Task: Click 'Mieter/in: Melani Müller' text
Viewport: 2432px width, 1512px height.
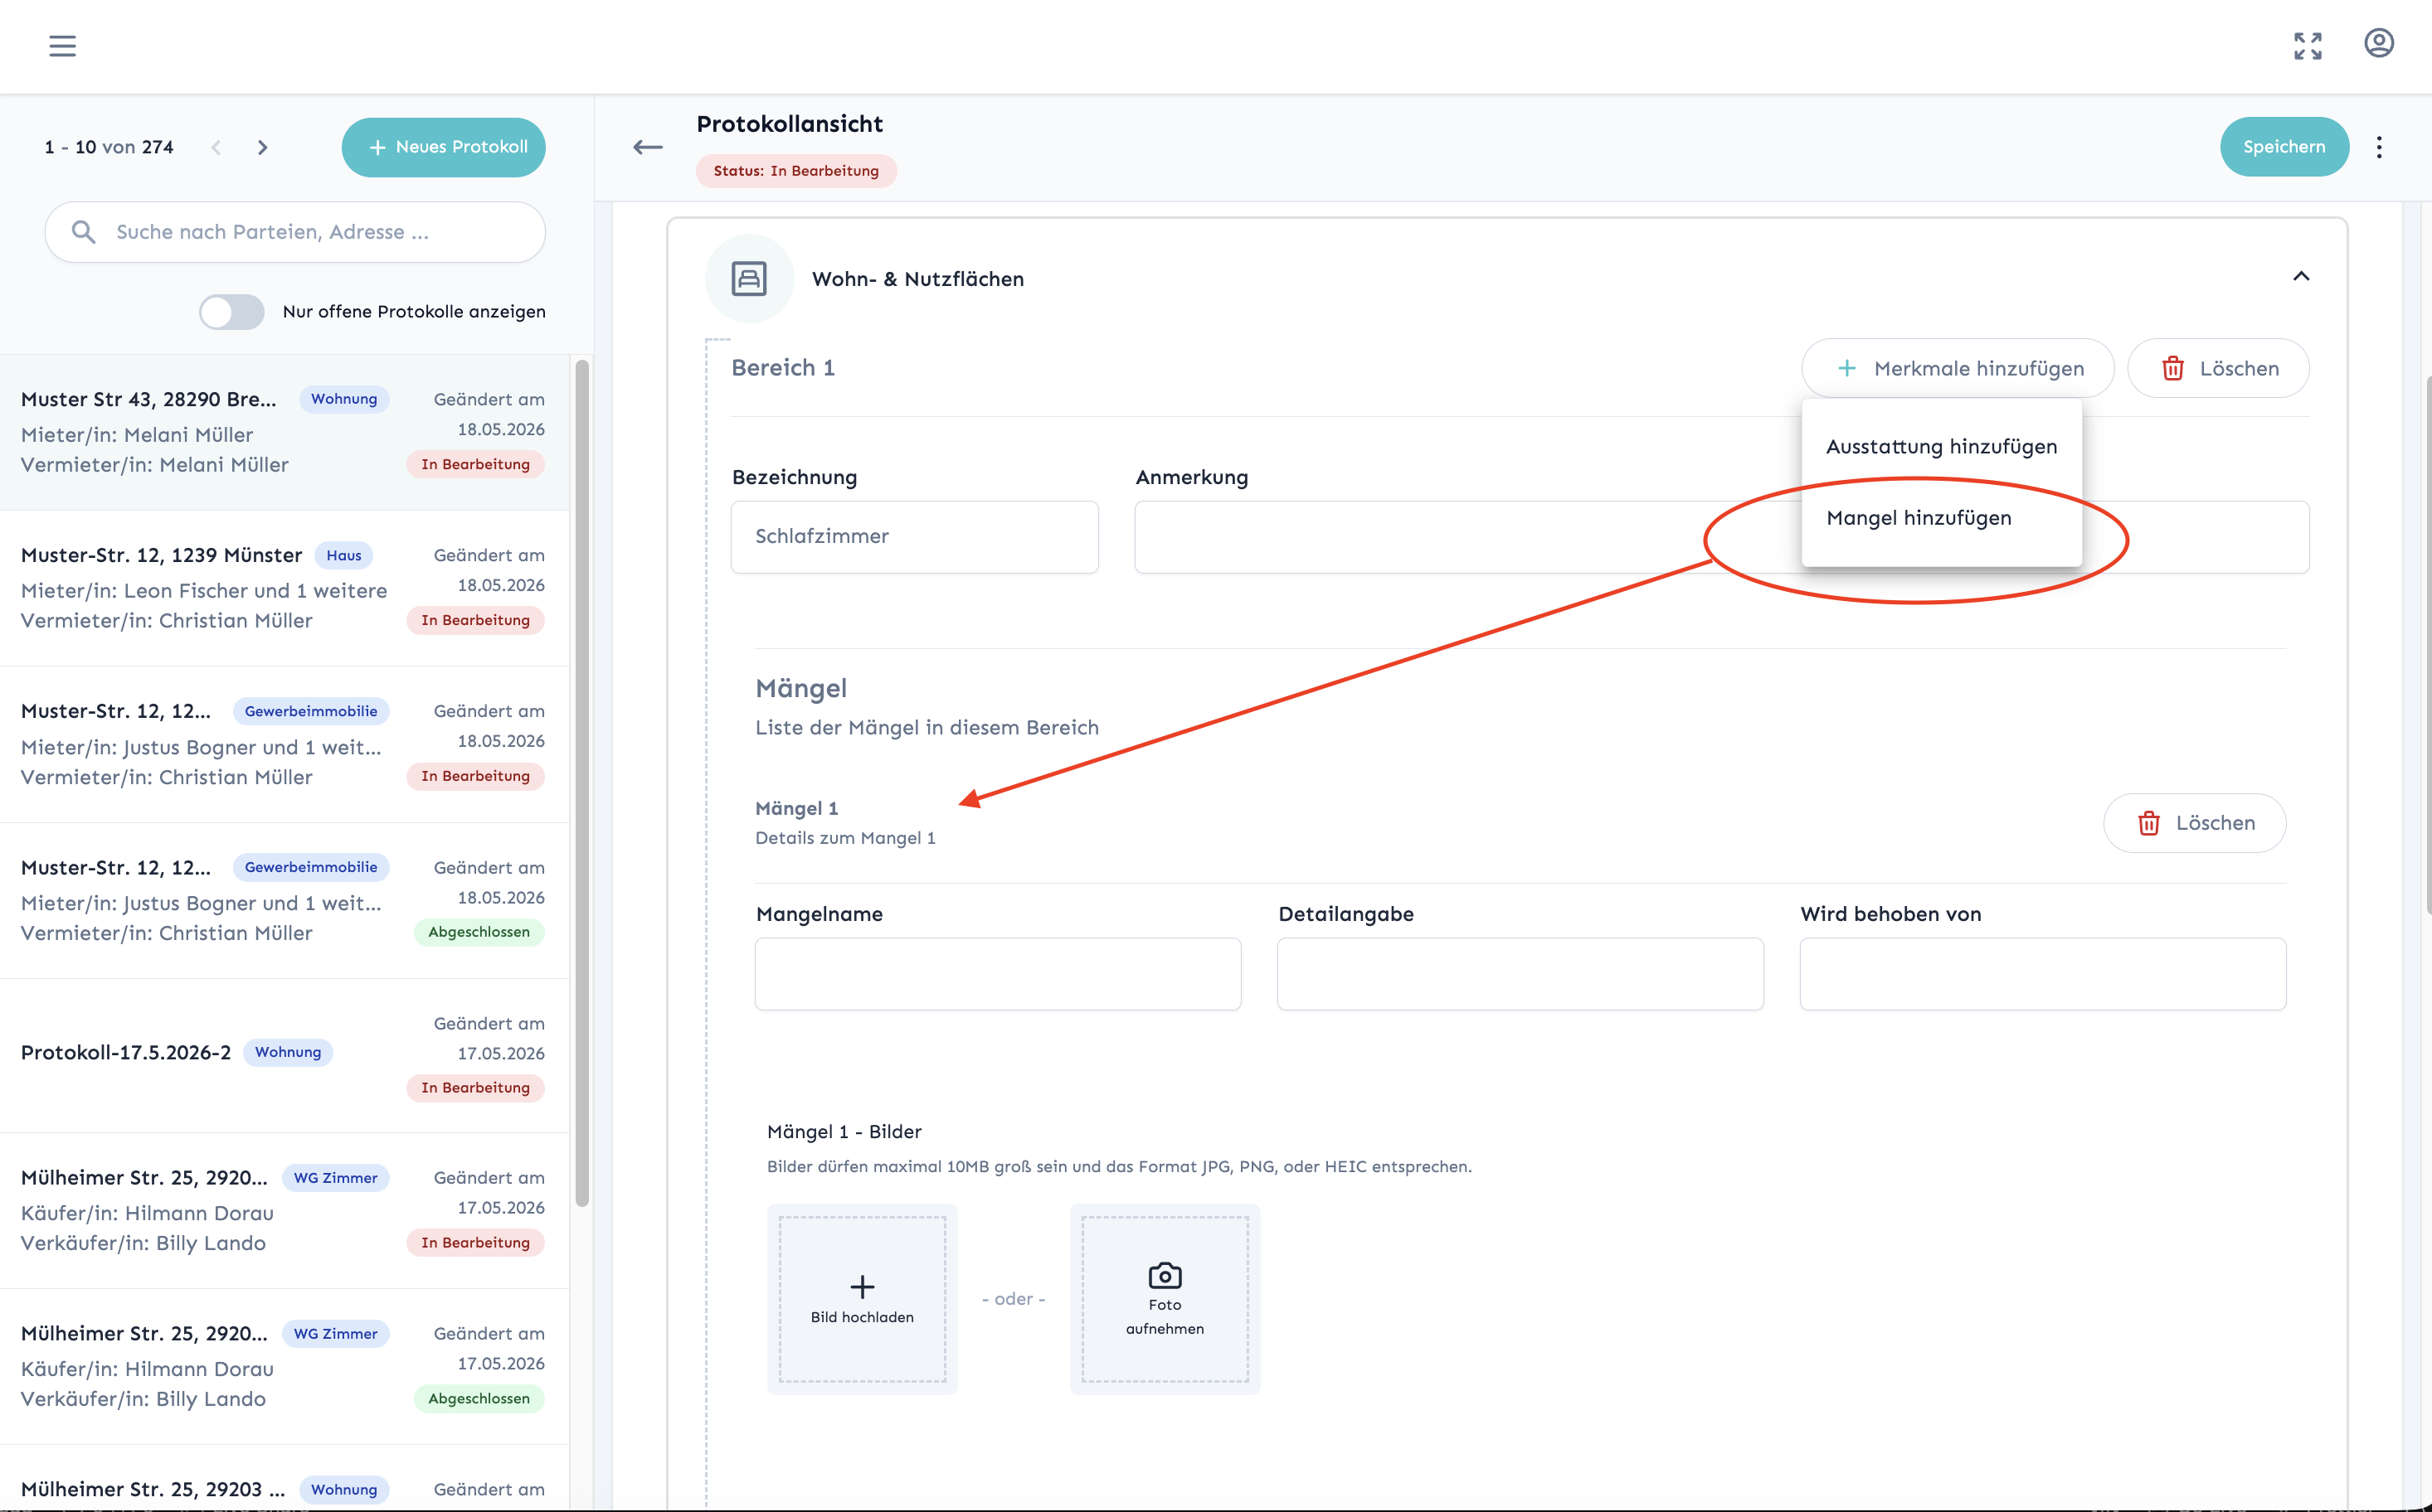Action: coord(137,435)
